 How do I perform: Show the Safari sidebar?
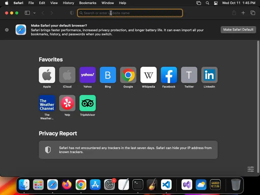pos(27,13)
